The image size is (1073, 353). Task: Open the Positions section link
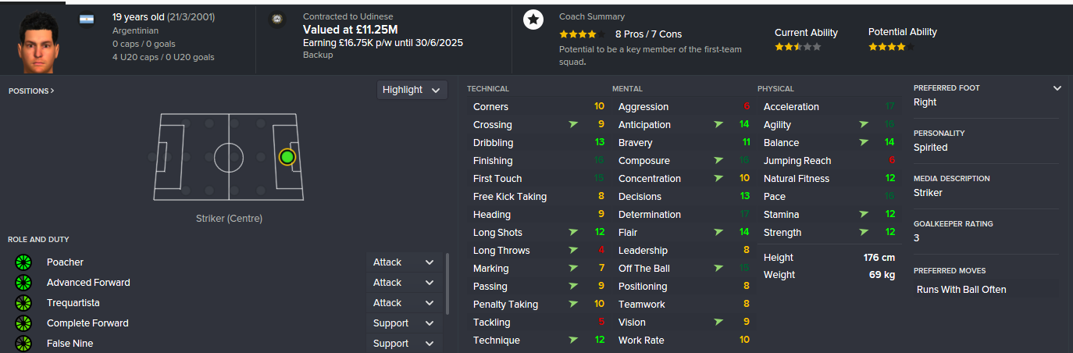pyautogui.click(x=31, y=91)
